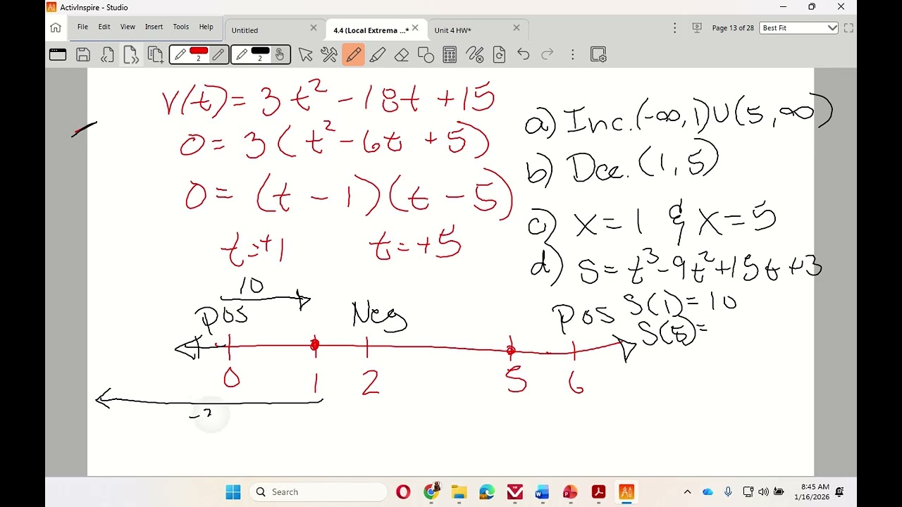Toggle fullscreen mode icon
The height and width of the screenshot is (507, 902).
[848, 28]
